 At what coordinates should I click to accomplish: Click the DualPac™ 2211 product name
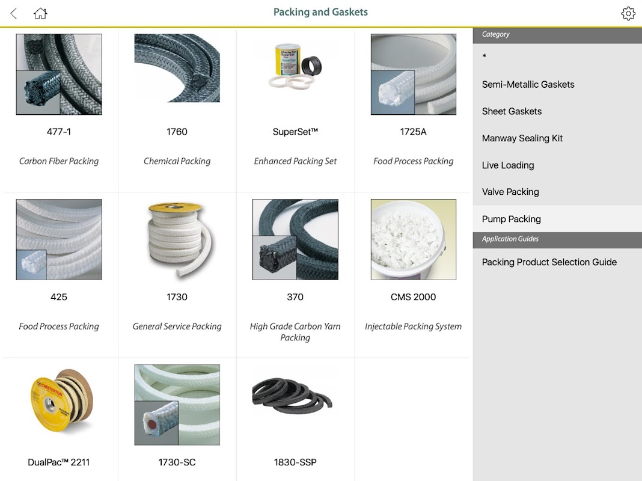[x=59, y=462]
